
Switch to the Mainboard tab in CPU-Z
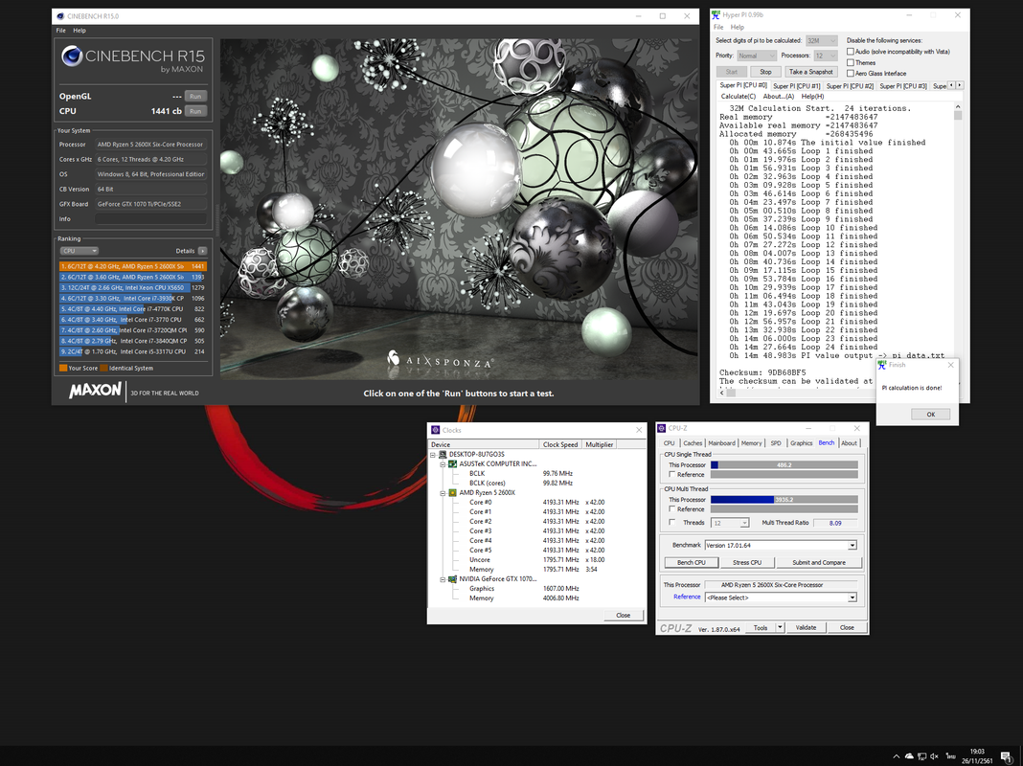click(721, 443)
